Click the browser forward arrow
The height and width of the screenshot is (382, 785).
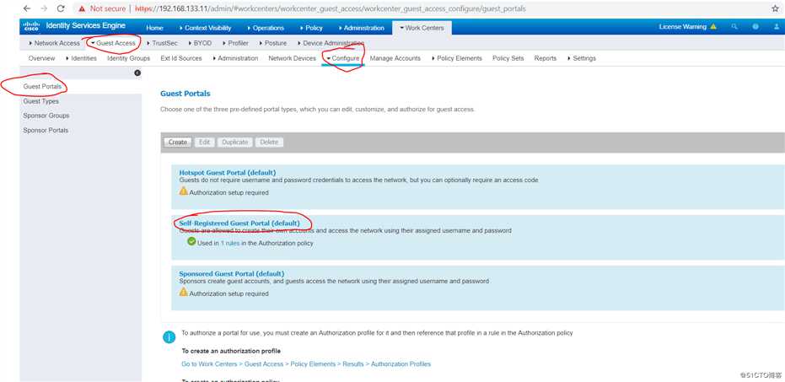click(x=44, y=8)
